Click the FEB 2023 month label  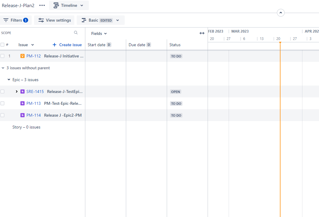click(216, 31)
